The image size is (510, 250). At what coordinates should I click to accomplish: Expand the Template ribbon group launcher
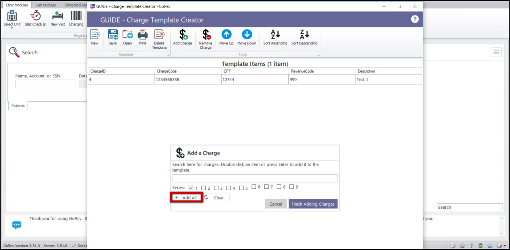point(168,55)
